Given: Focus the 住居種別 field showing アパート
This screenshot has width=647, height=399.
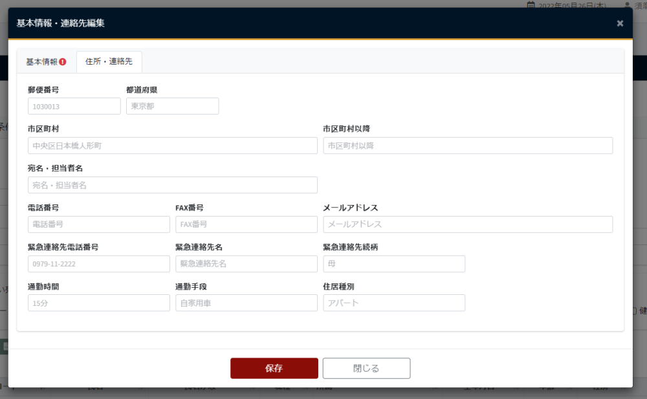Looking at the screenshot, I should (393, 303).
